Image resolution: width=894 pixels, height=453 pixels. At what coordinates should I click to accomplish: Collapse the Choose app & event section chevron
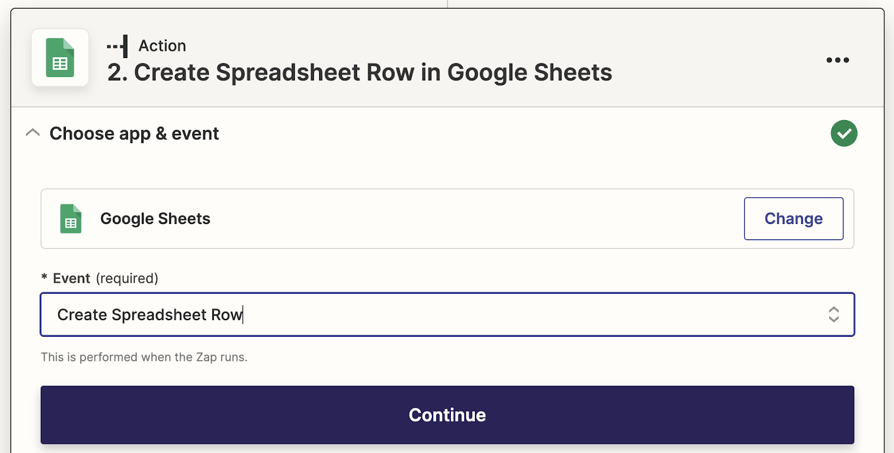[x=33, y=133]
